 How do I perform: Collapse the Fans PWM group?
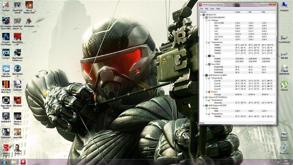(x=207, y=64)
